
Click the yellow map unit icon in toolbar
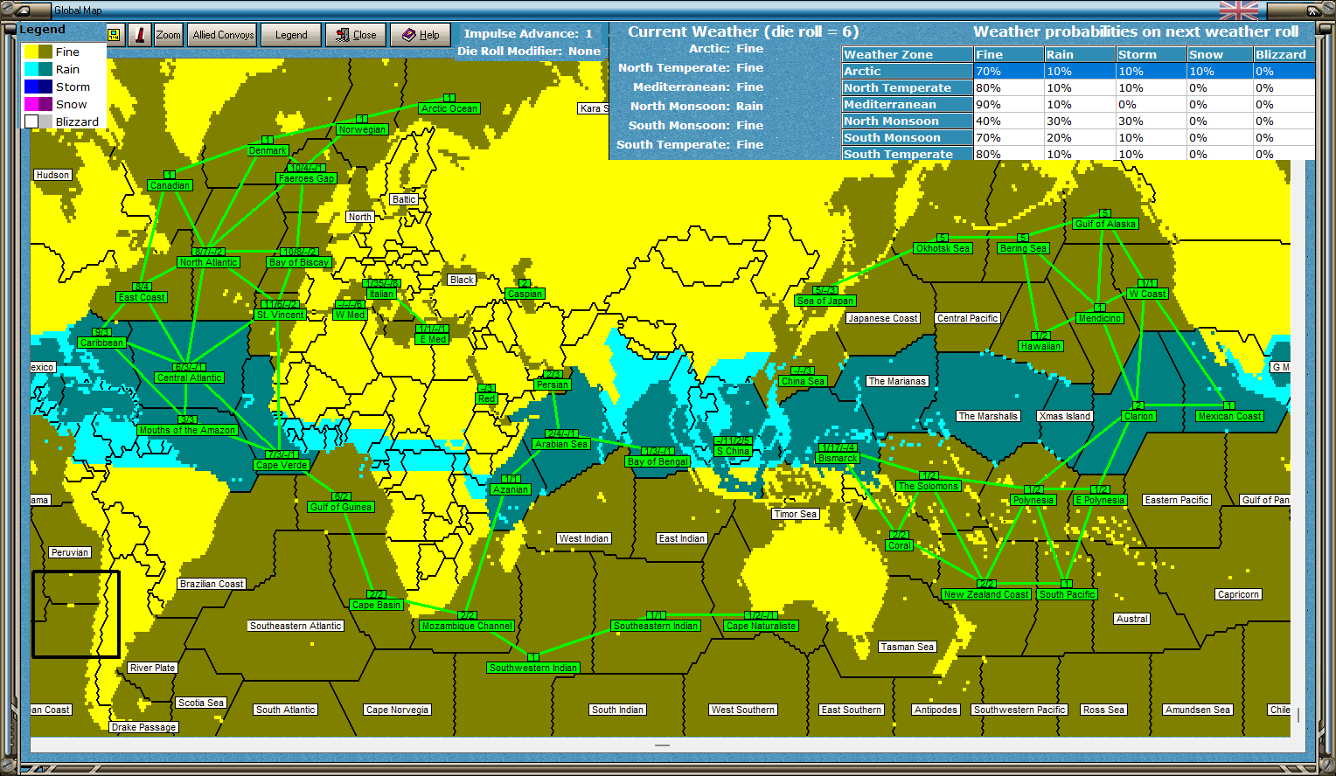tap(114, 35)
